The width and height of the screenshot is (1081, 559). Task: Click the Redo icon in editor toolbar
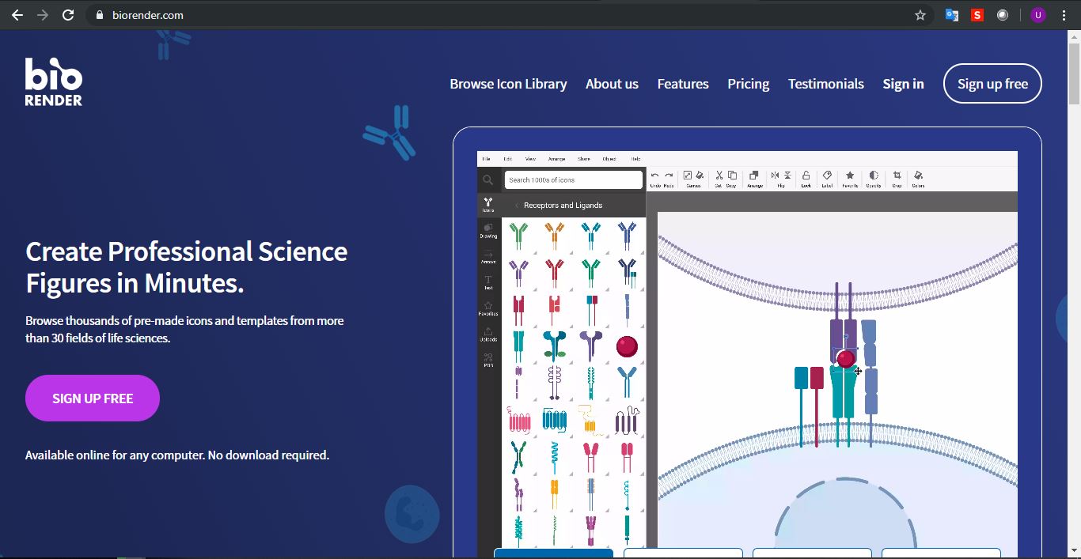point(669,176)
